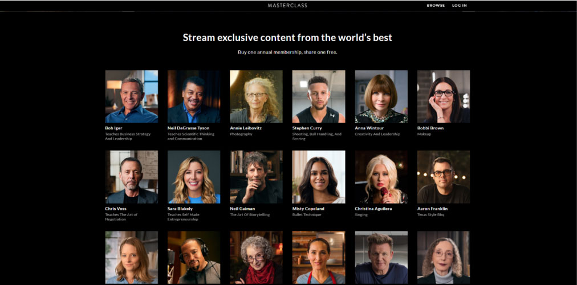Open the Browse menu item
Screen dimensions: 577x285
436,6
